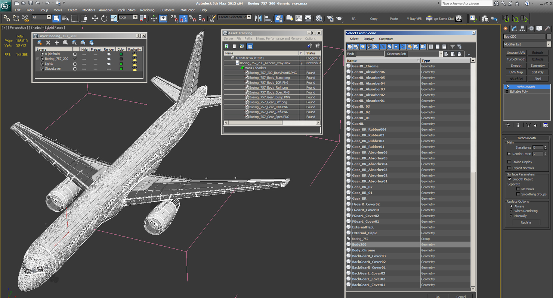Enable the Explicit Normals checkbox
The height and width of the screenshot is (298, 553).
click(509, 168)
